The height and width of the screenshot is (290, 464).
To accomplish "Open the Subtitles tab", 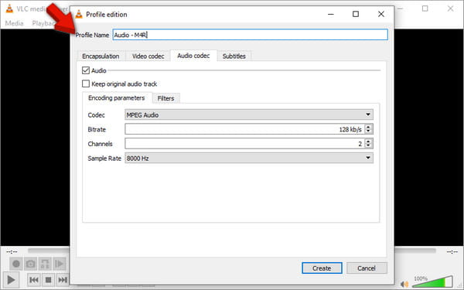I will tap(234, 56).
